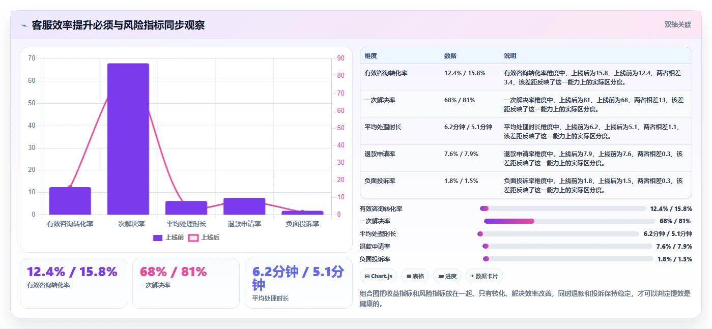Click the 双轴关联 tag in the header

click(677, 24)
